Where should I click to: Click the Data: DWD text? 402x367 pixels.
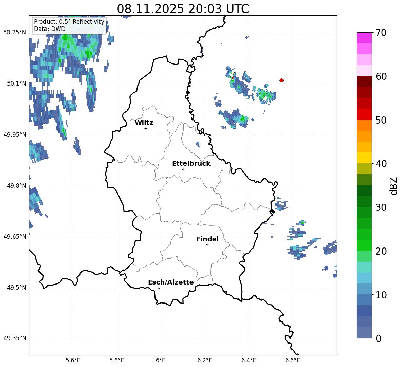click(x=50, y=29)
